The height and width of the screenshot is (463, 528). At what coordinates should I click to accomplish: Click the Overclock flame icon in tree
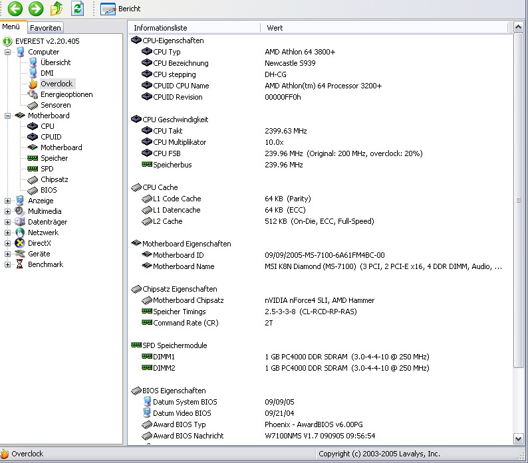point(33,84)
